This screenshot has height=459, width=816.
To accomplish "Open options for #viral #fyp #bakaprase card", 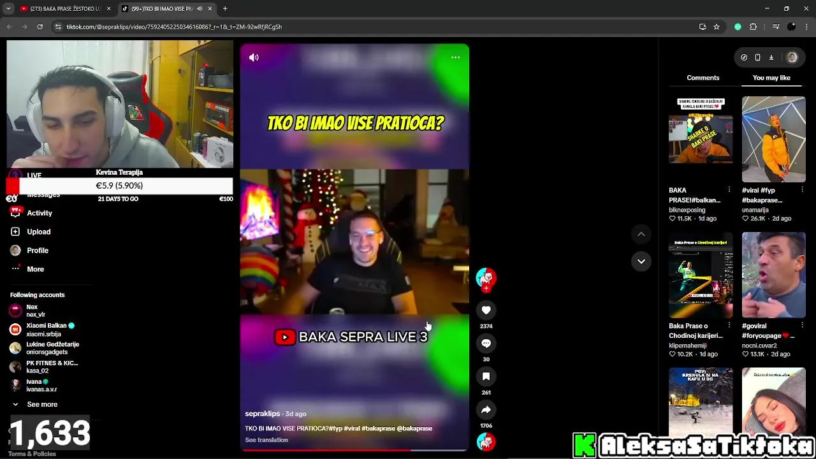I will [x=802, y=190].
